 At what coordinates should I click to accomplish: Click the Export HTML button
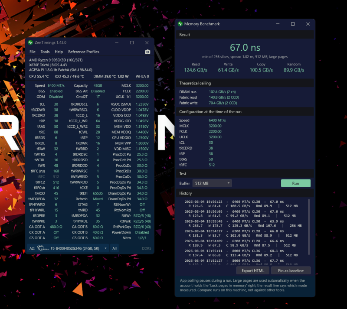point(253,270)
